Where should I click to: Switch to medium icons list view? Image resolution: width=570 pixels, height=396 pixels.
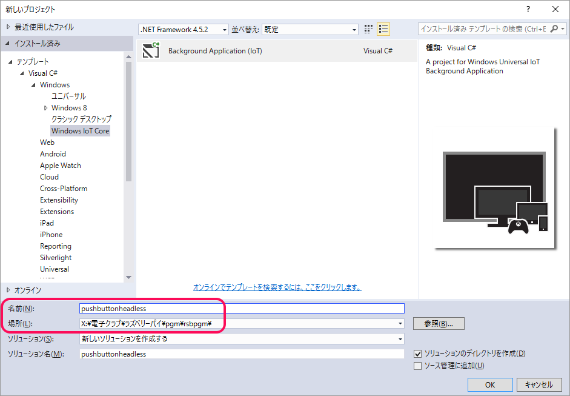click(383, 29)
